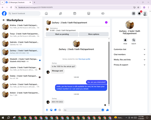Image resolution: width=151 pixels, height=120 pixels.
Task: Reload the browser page
Action: [x=11, y=7]
